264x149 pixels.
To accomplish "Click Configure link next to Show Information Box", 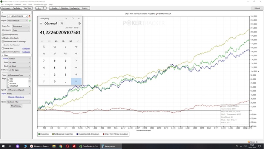I will [26, 52].
